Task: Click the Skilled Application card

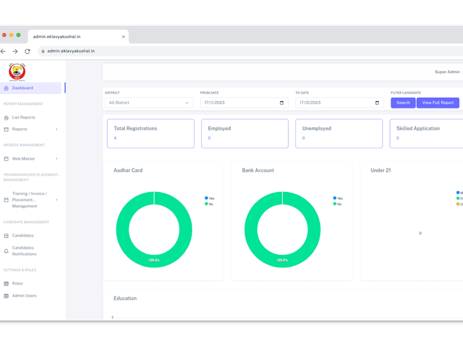Action: 427,134
